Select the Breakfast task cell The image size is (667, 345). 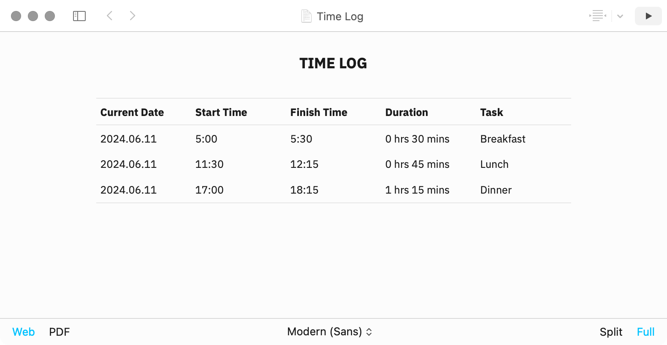click(503, 139)
